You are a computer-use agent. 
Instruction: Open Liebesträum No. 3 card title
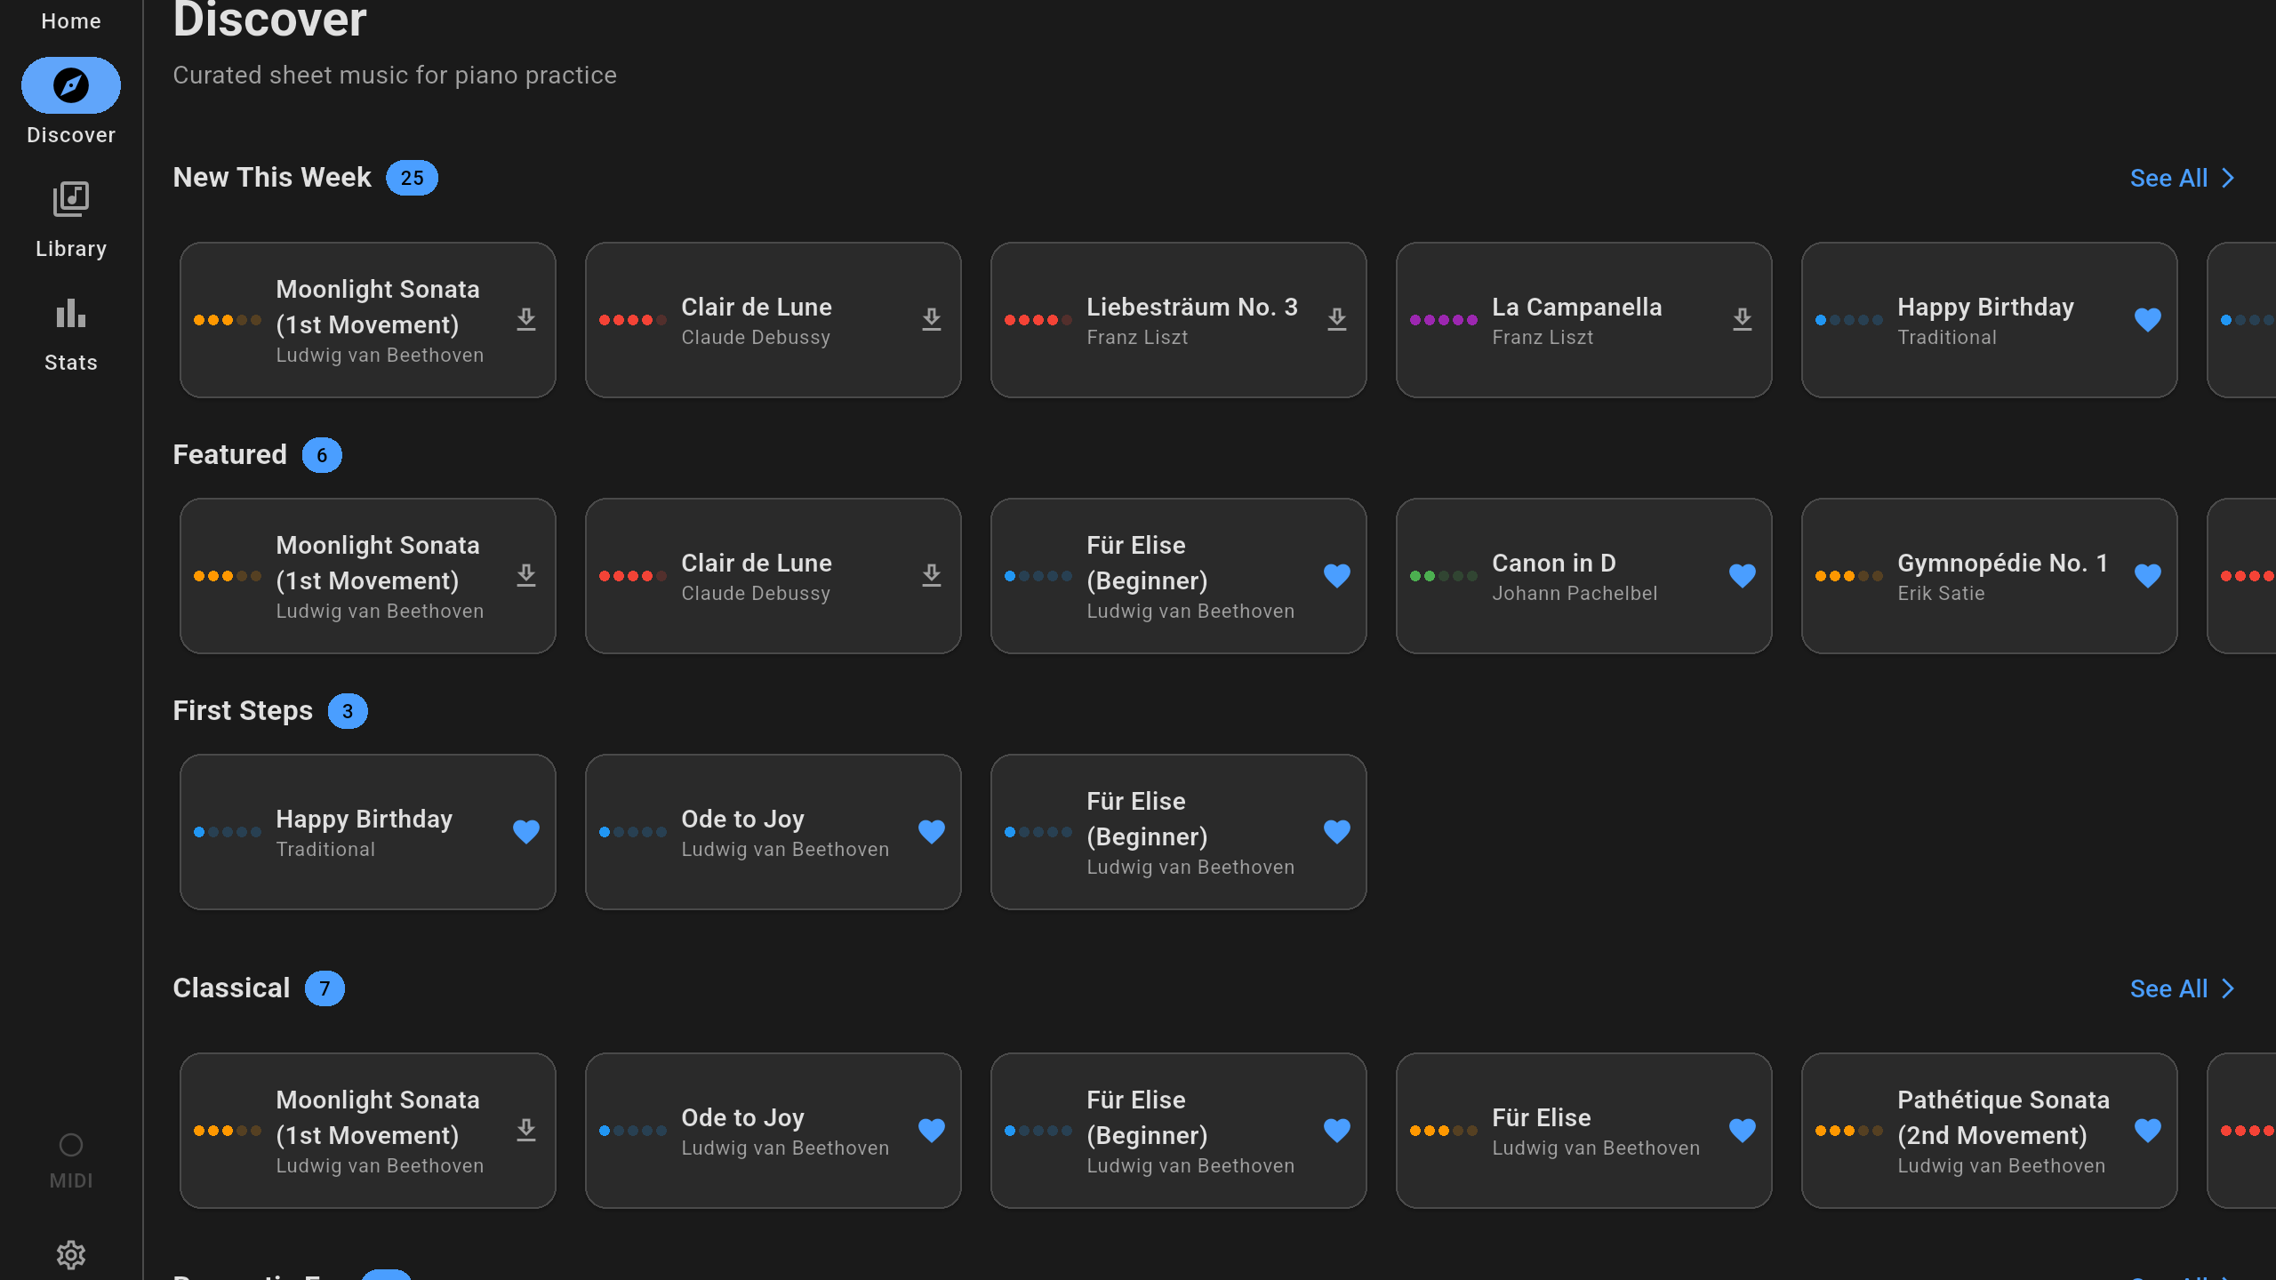[x=1191, y=307]
